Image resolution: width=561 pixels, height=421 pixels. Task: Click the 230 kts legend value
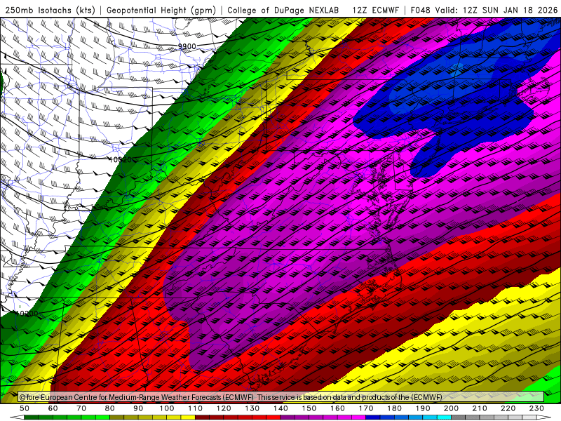536,408
